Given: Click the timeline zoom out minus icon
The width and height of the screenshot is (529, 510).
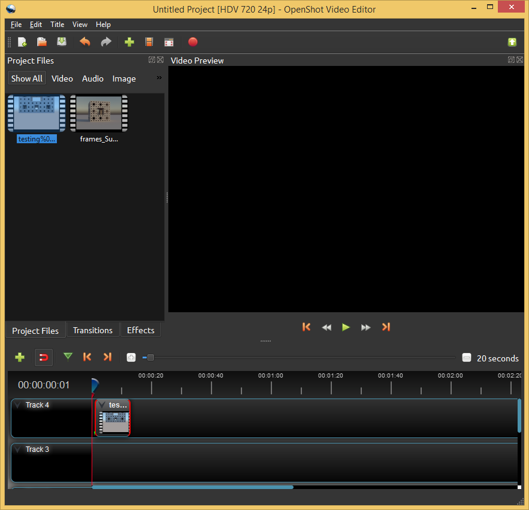Looking at the screenshot, I should (466, 357).
